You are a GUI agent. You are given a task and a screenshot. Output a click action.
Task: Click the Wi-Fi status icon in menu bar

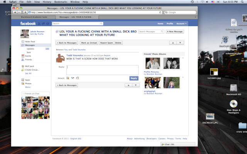202,2
